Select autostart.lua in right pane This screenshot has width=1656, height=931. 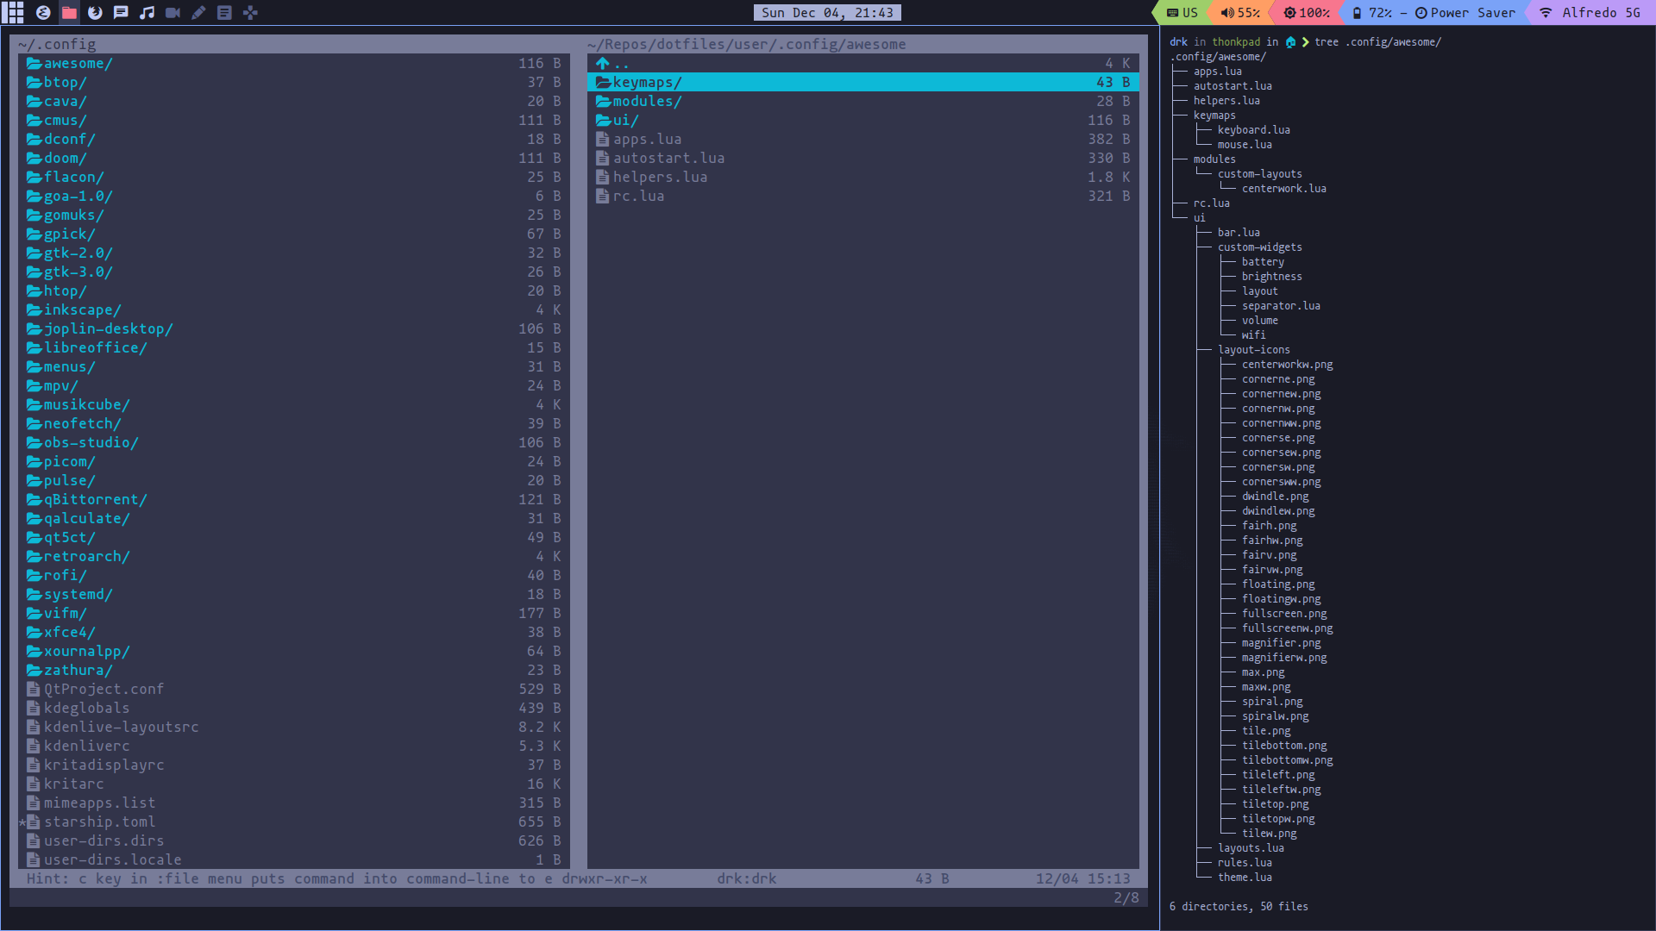pyautogui.click(x=863, y=158)
